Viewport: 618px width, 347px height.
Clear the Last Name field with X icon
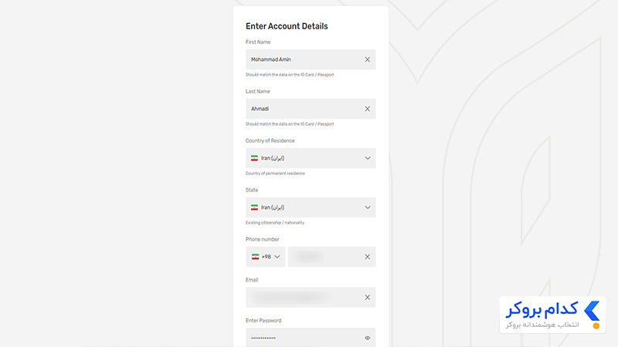coord(368,109)
